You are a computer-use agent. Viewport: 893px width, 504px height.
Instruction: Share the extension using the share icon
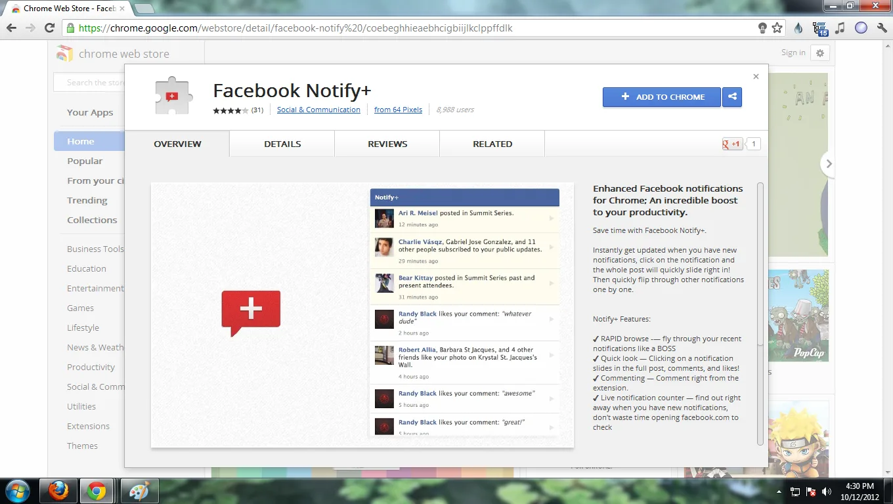pos(732,96)
